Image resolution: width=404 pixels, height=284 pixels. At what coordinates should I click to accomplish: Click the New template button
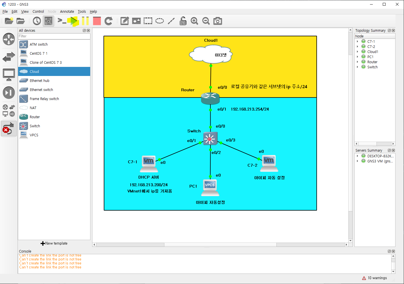click(54, 243)
